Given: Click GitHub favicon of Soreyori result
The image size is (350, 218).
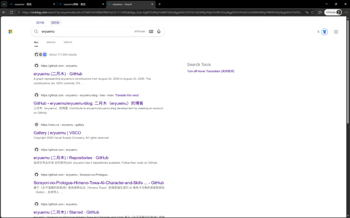Looking at the screenshot, I should 36,174.
